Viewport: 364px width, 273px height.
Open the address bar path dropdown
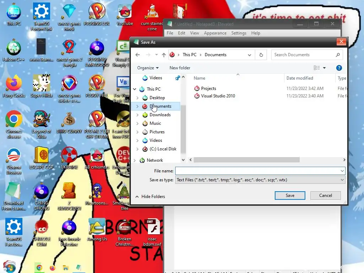[250, 55]
